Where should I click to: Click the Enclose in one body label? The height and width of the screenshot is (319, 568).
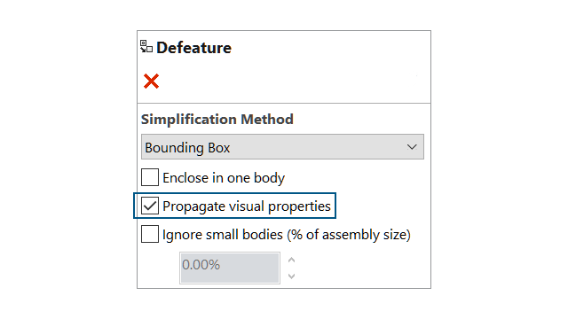[x=224, y=178]
